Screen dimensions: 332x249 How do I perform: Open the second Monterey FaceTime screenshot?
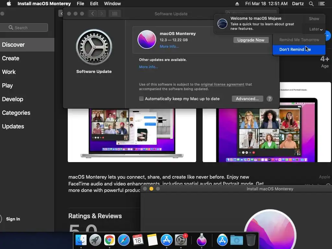(x=267, y=122)
